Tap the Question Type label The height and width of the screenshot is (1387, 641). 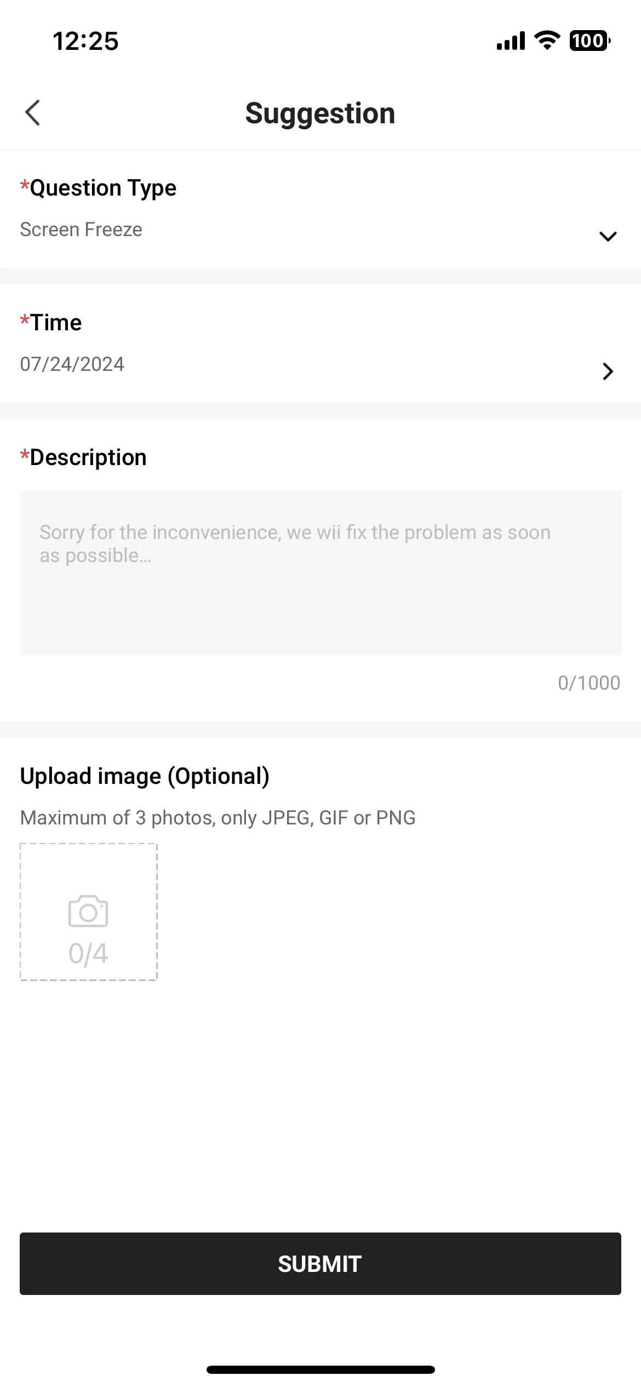99,188
